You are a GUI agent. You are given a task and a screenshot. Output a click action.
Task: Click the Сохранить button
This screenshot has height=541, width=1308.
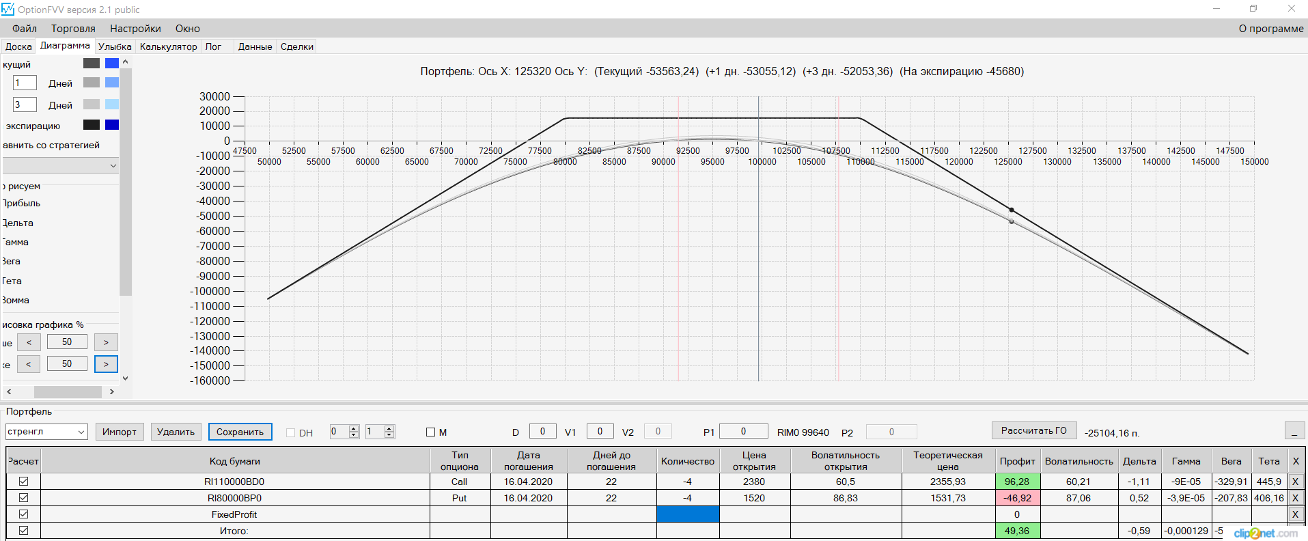tap(240, 432)
